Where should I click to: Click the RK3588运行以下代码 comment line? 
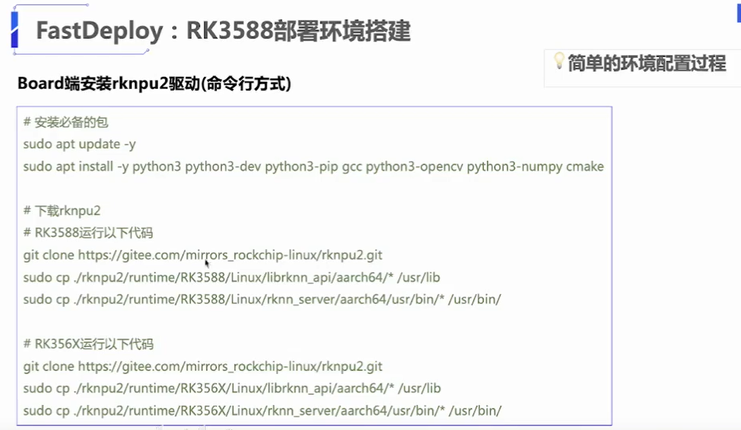coord(88,233)
